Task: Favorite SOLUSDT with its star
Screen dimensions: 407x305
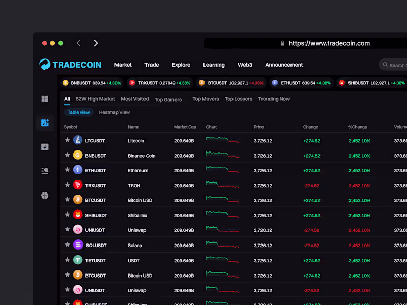Action: pyautogui.click(x=67, y=245)
